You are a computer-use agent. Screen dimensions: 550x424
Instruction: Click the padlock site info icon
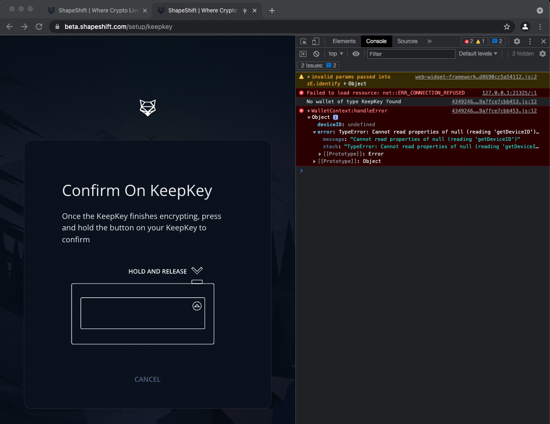pyautogui.click(x=57, y=27)
